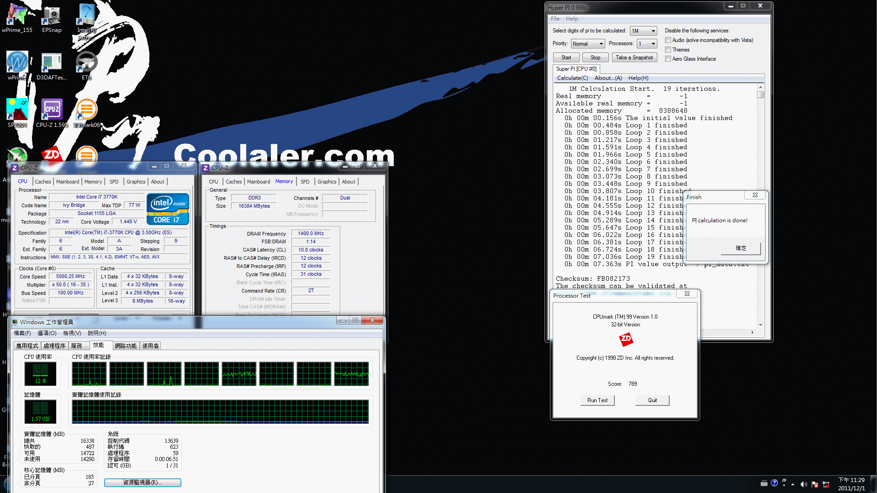
Task: Launch the ET6 steering wheel shortcut
Action: click(x=86, y=65)
